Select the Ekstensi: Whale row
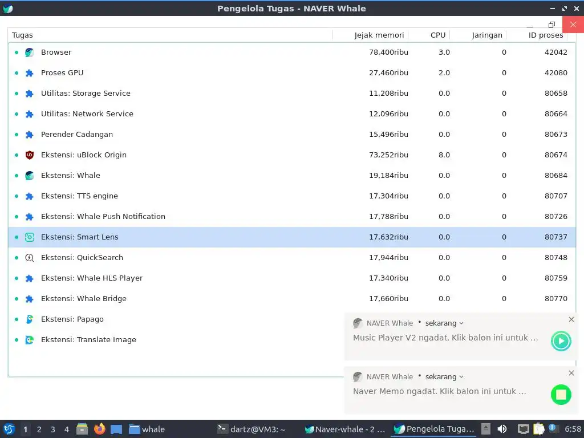584x438 pixels. (x=292, y=176)
